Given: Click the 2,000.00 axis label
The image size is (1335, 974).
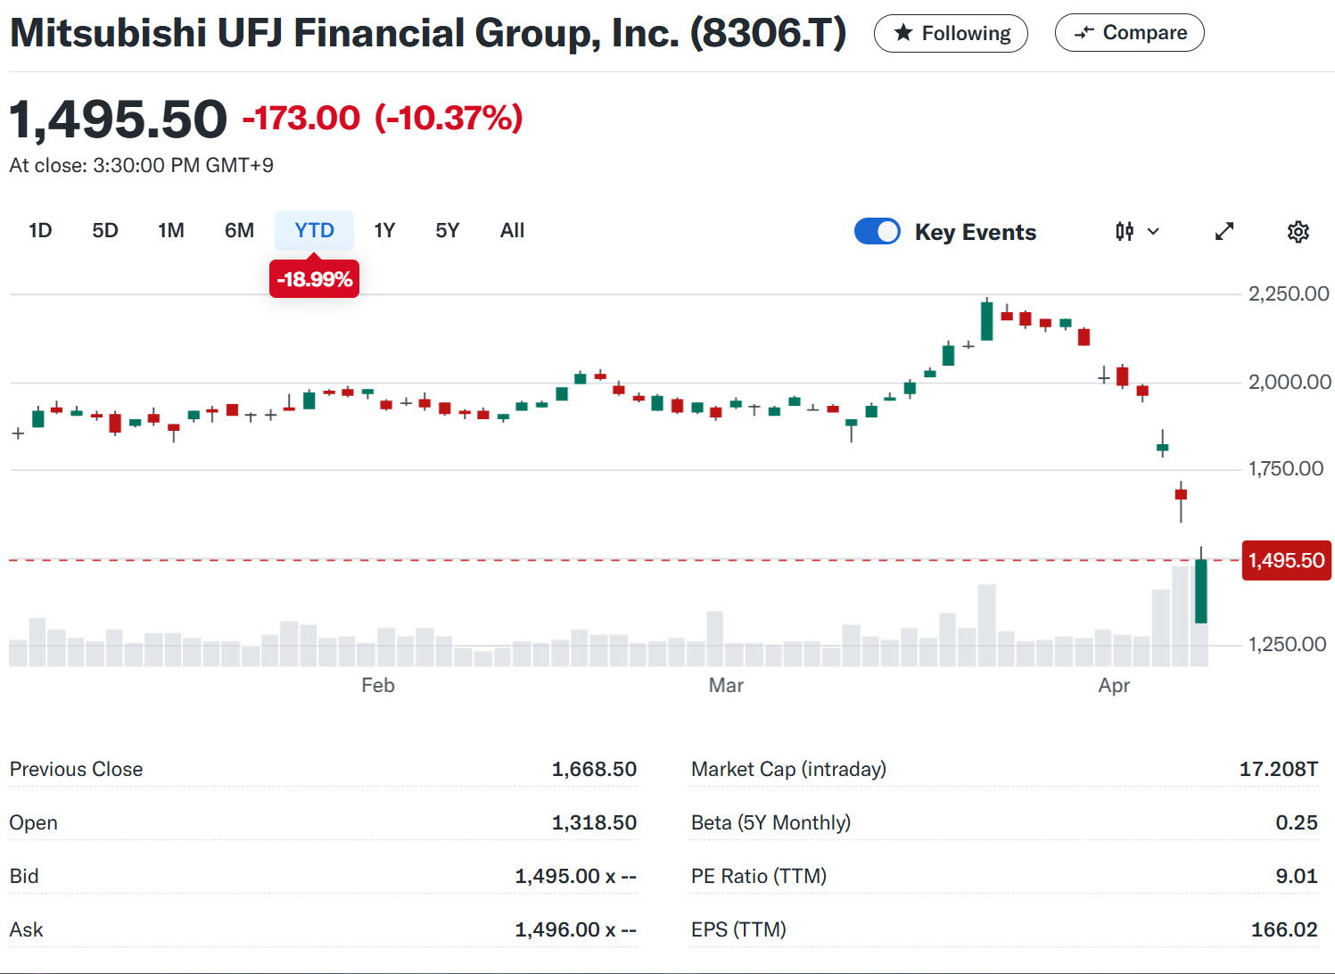Looking at the screenshot, I should point(1290,382).
